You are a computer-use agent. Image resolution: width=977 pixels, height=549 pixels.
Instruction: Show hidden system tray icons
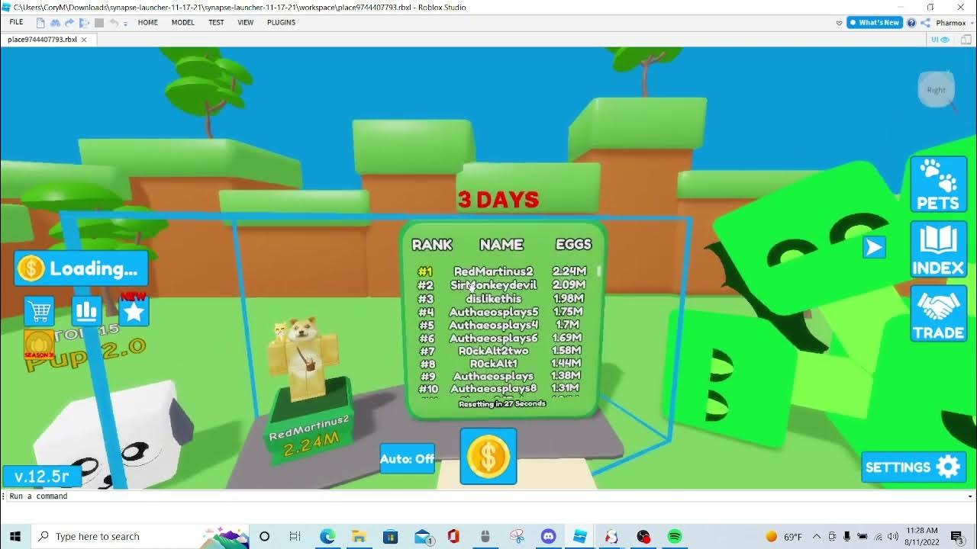click(817, 536)
